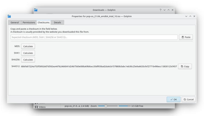Image resolution: width=204 pixels, height=116 pixels.
Task: Open the Details tab
Action: pos(57,23)
